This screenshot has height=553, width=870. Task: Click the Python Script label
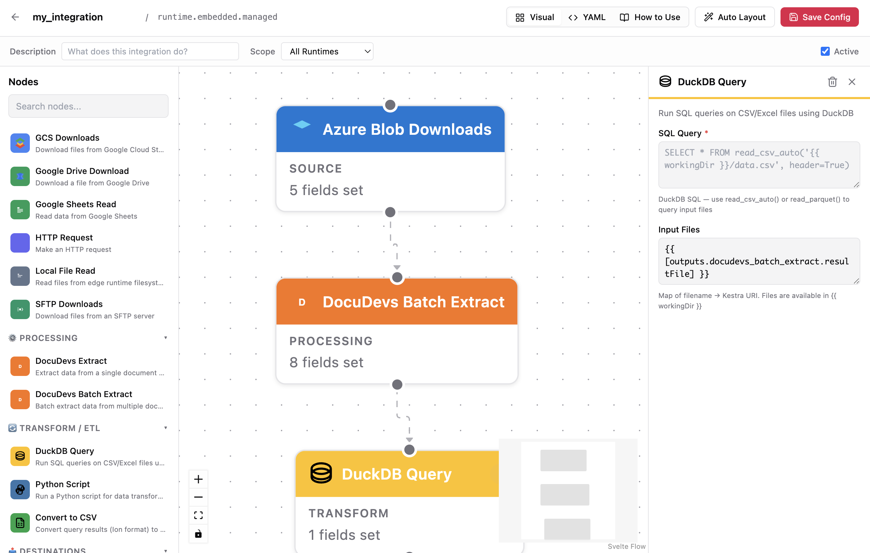62,484
